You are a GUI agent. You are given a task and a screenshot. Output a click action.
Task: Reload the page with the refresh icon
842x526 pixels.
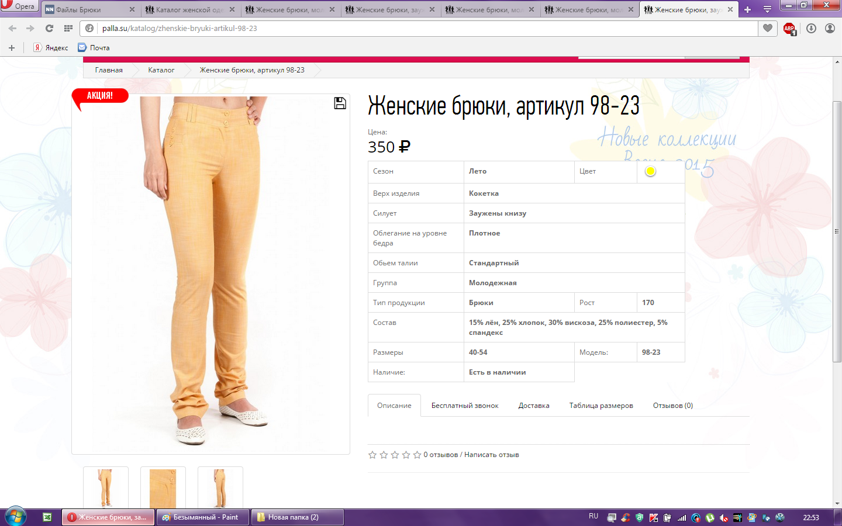49,28
